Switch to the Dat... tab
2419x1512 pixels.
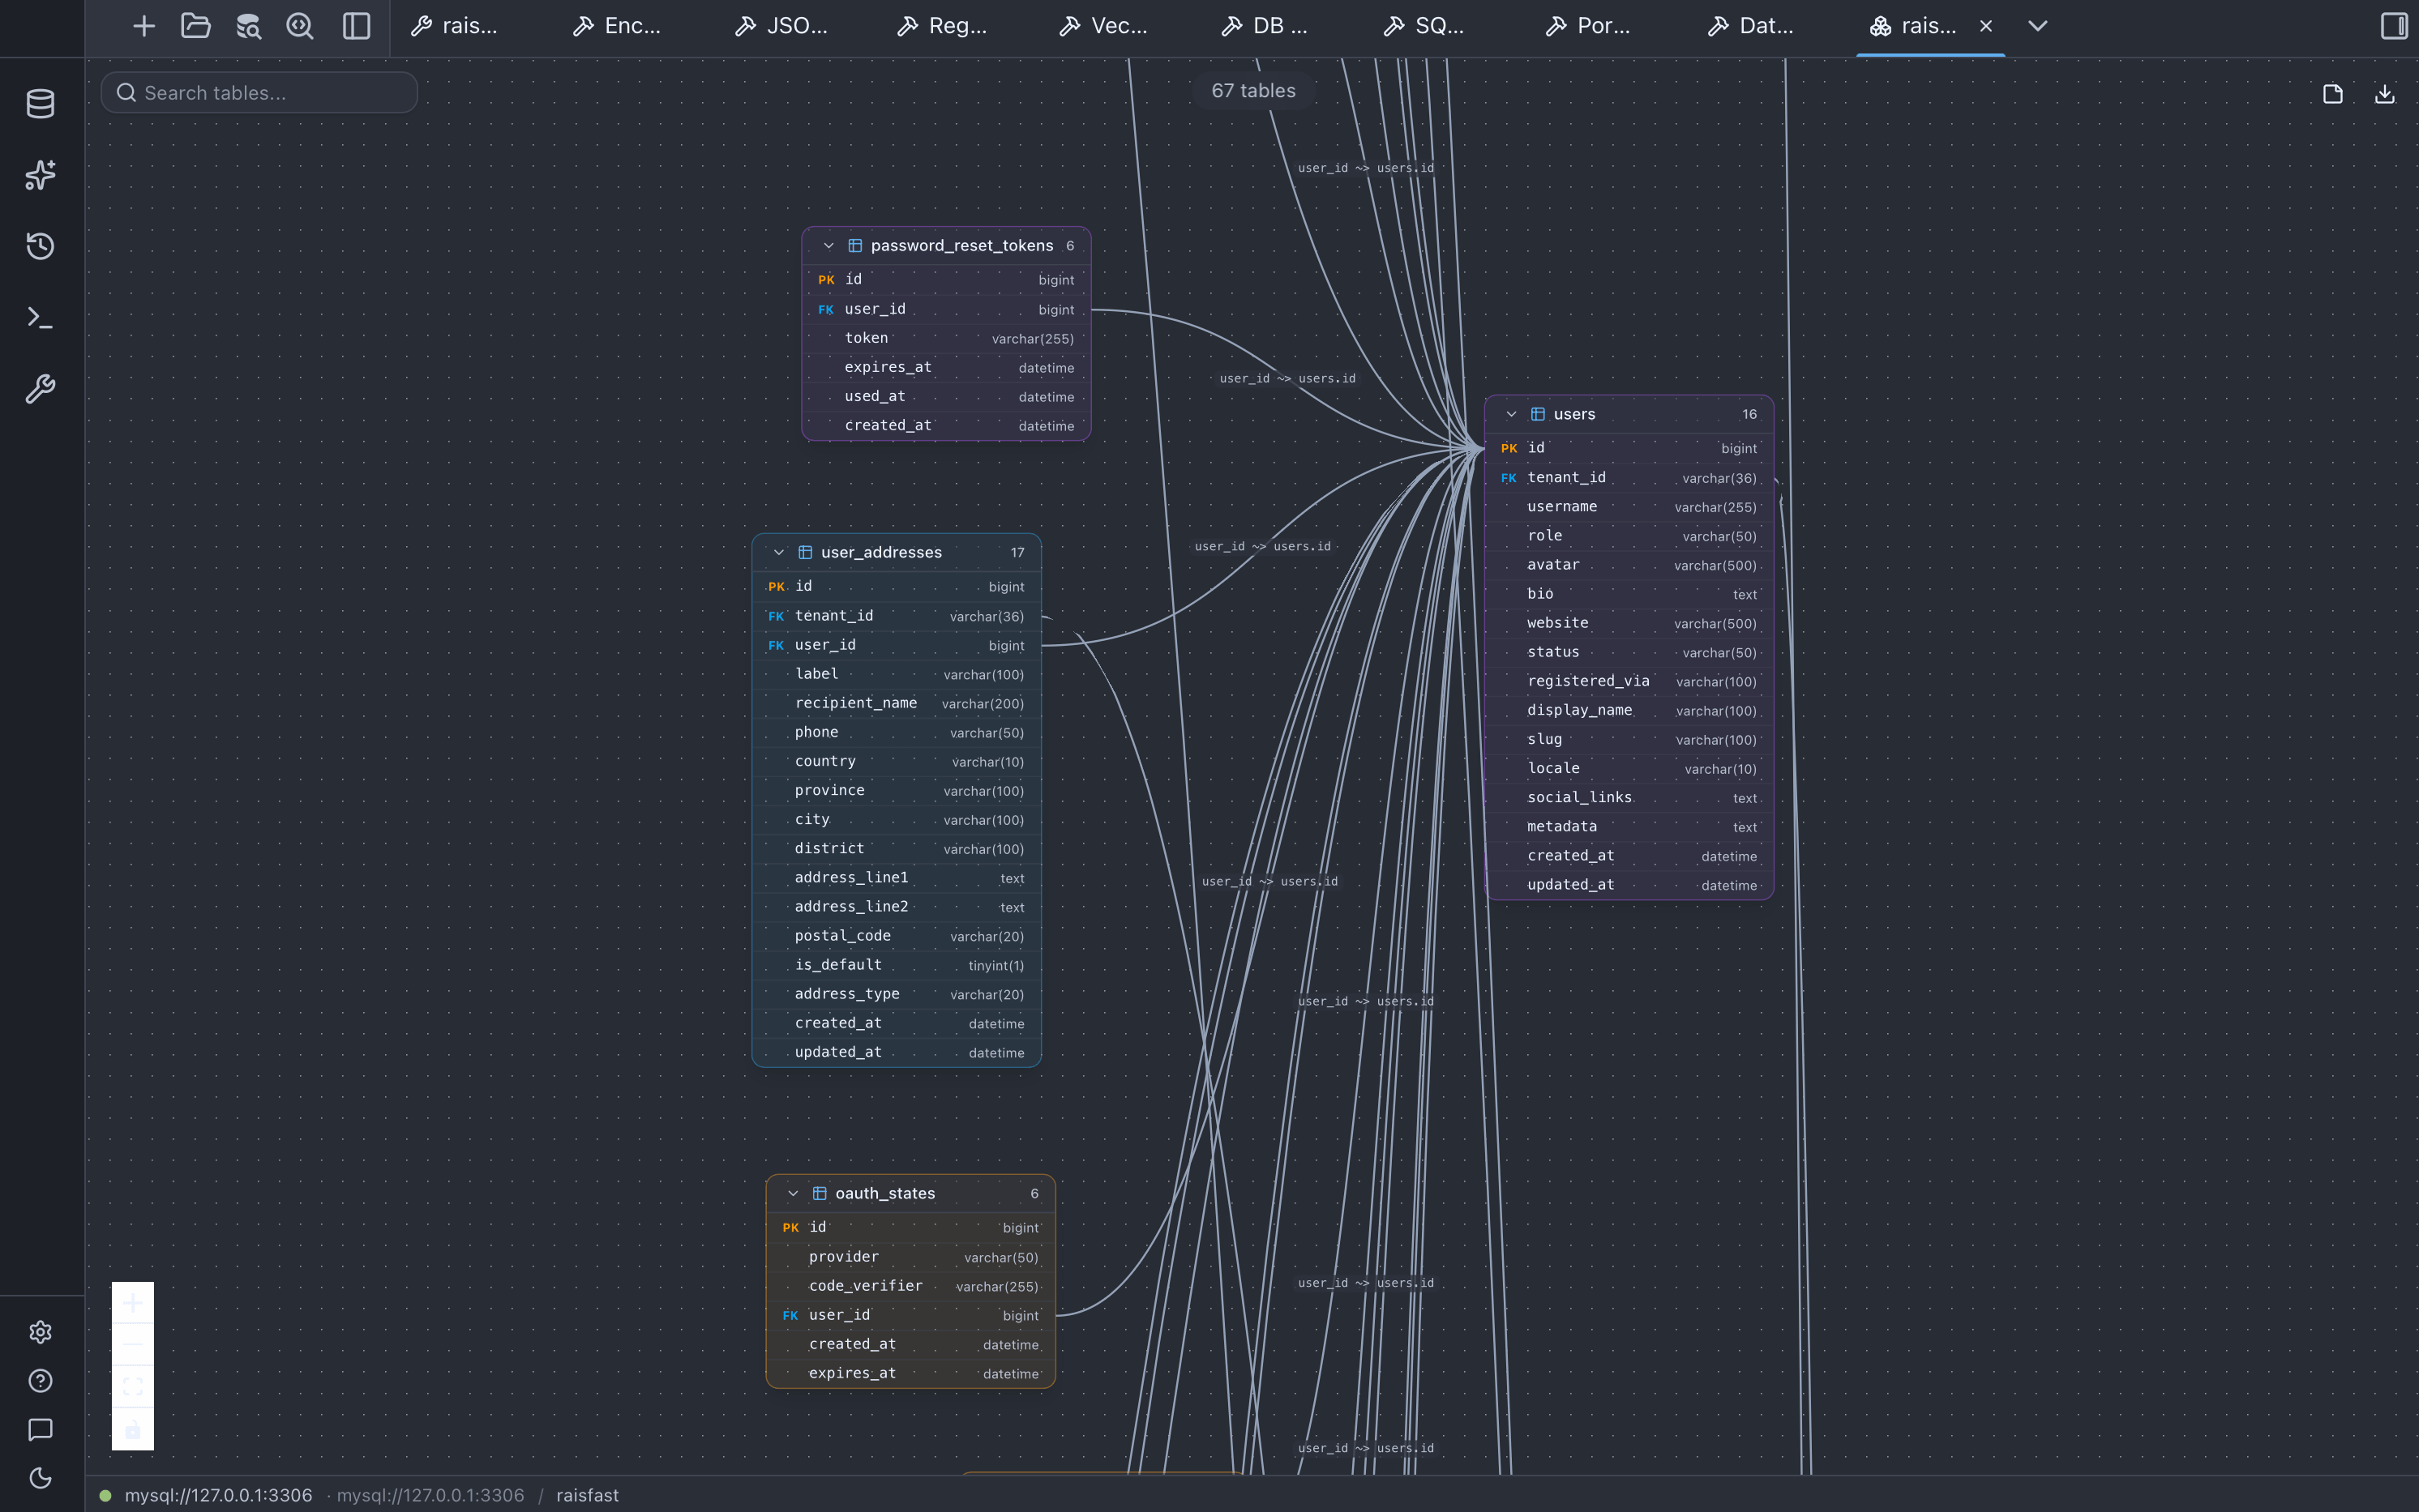click(x=1751, y=26)
